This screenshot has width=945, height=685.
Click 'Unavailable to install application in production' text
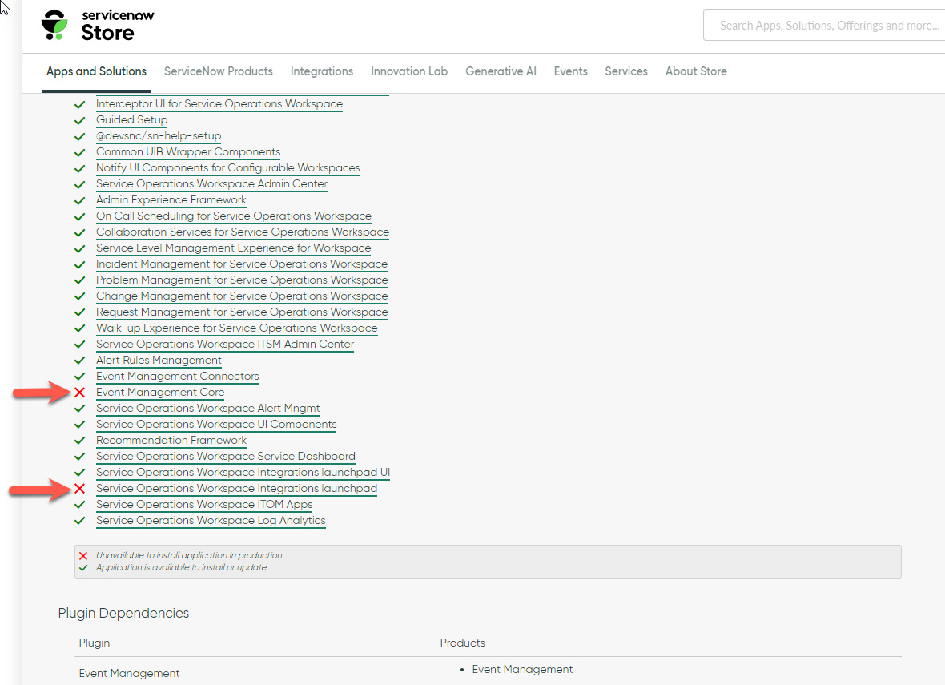(189, 555)
